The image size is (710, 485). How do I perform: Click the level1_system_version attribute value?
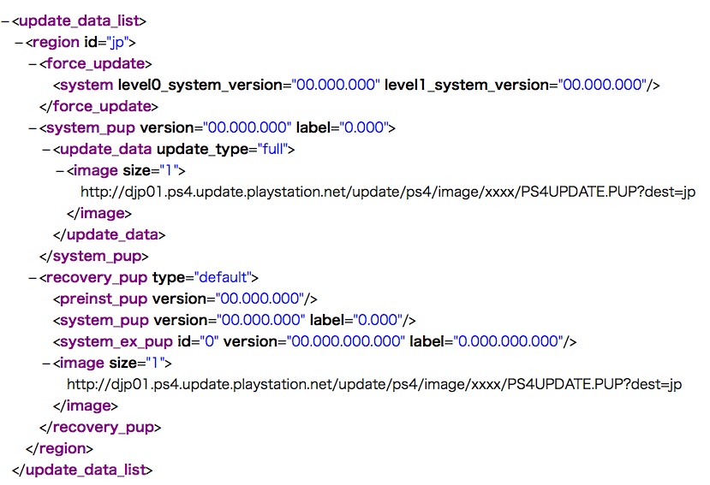click(x=603, y=85)
